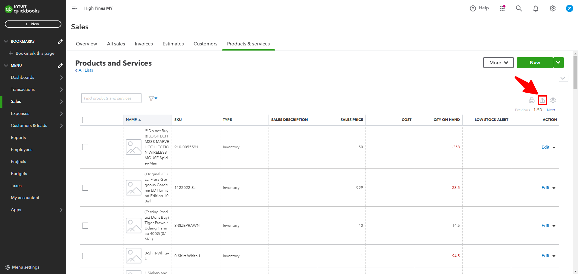Viewport: 578px width, 274px height.
Task: Edit the Tiger Prawn product
Action: point(545,226)
